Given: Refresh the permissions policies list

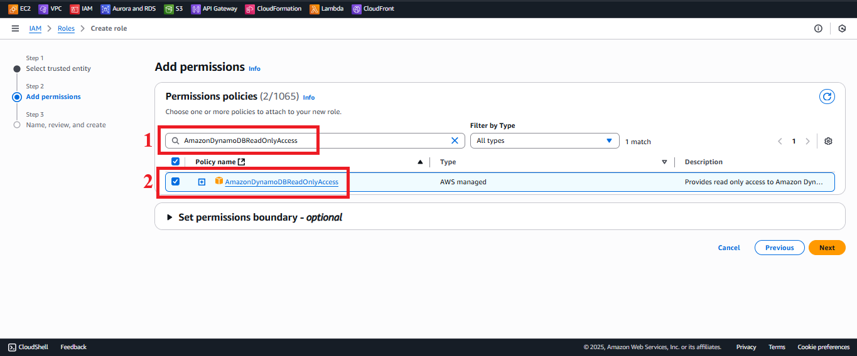Looking at the screenshot, I should click(827, 97).
